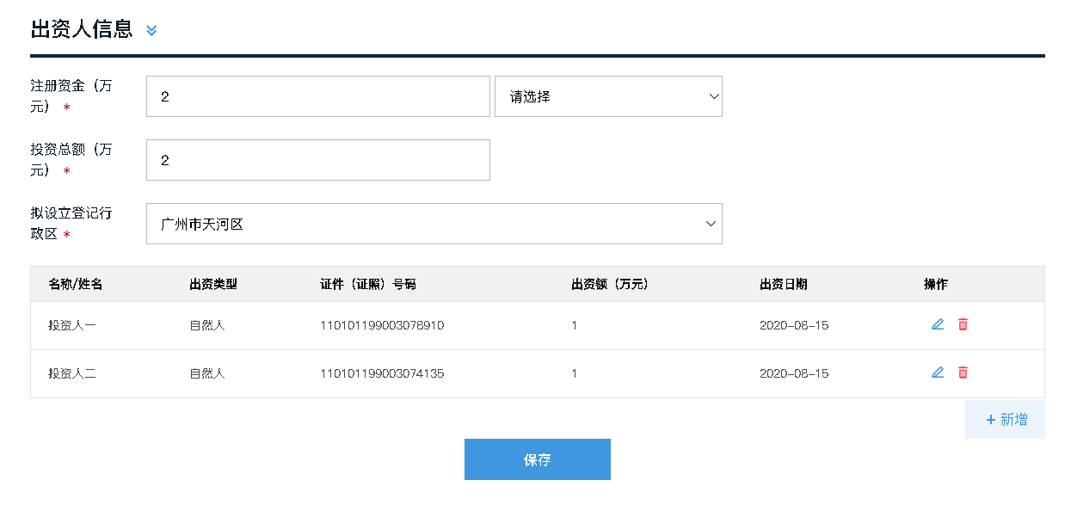Delete the 投资人一 row via trash icon

point(962,324)
